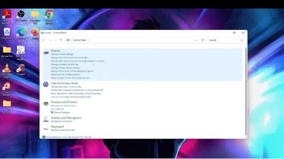284x159 pixels.
Task: Search Windows Help and Support for mouse
Action: click(x=69, y=137)
